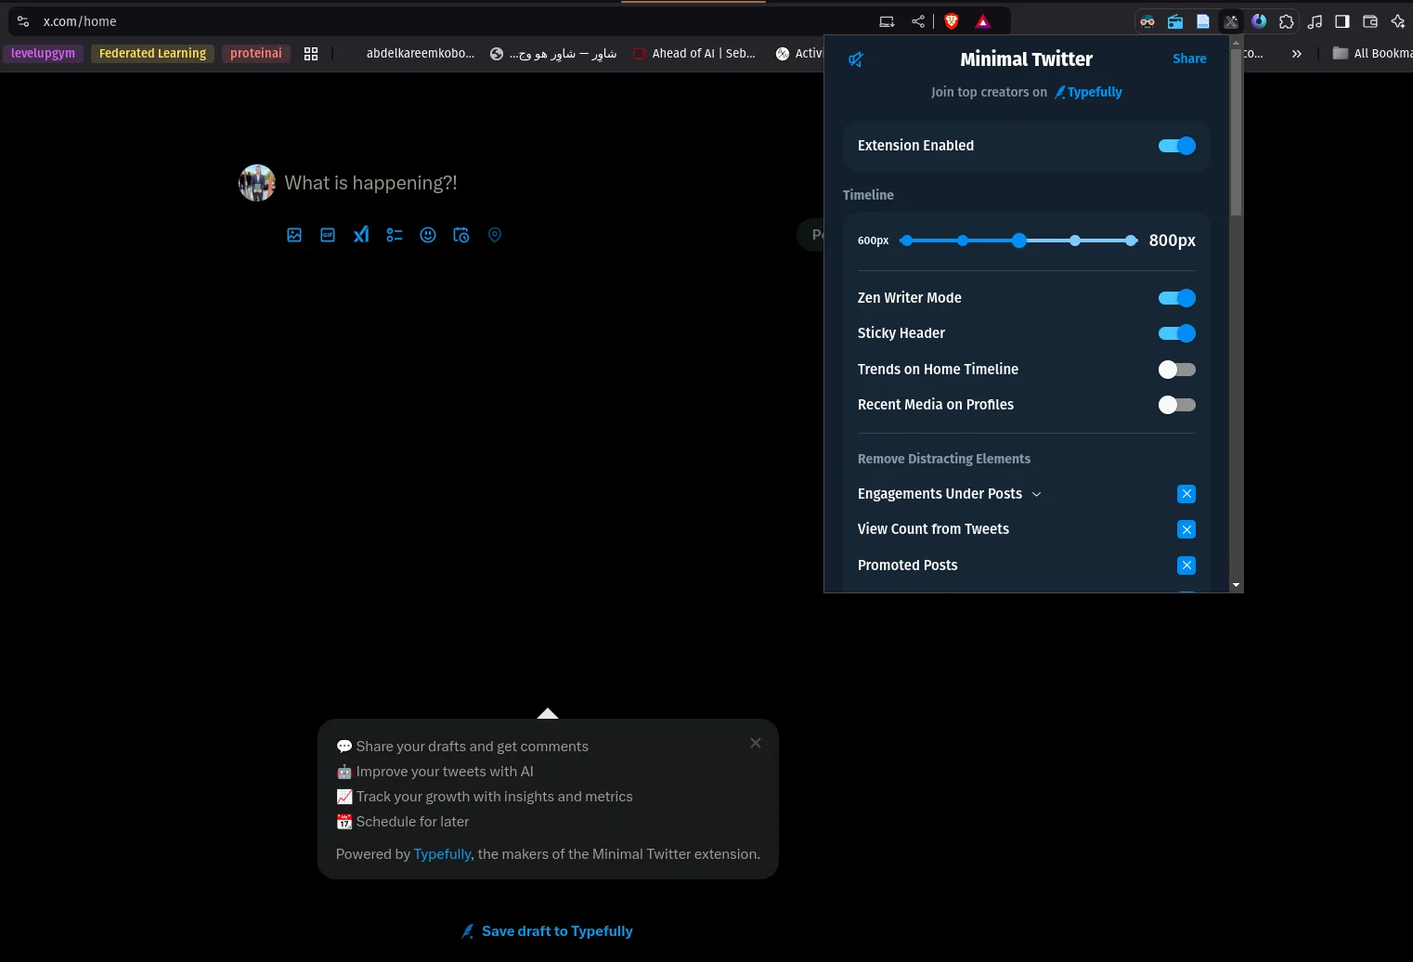1413x962 pixels.
Task: Tag a location on the post
Action: click(495, 235)
